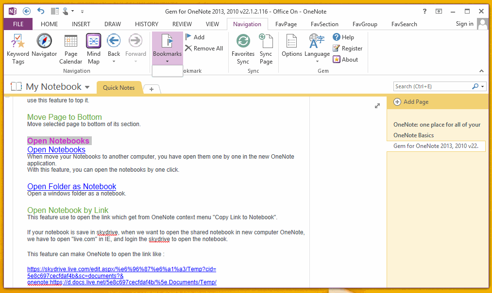The height and width of the screenshot is (293, 492).
Task: Expand the Back history dropdown arrow
Action: 114,62
